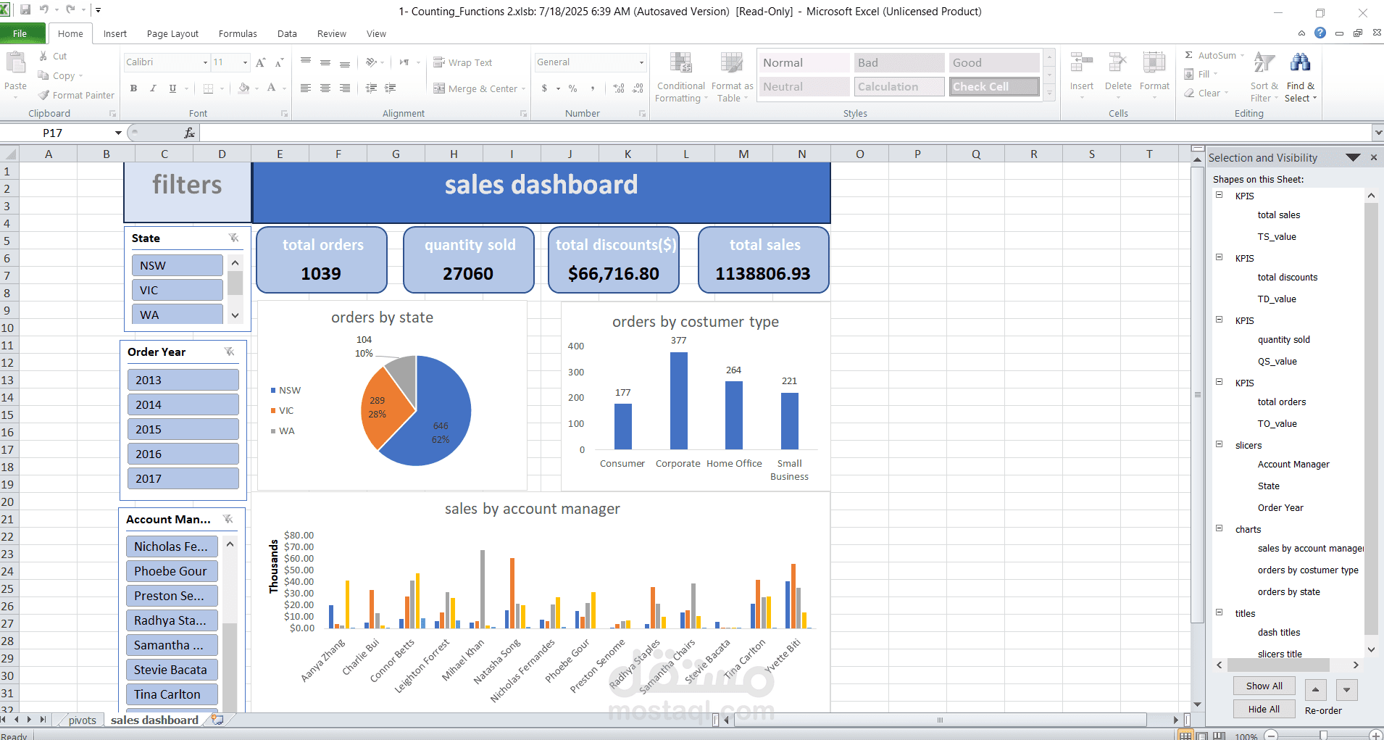Collapse the charts group in Selection pane
This screenshot has width=1384, height=740.
tap(1219, 528)
